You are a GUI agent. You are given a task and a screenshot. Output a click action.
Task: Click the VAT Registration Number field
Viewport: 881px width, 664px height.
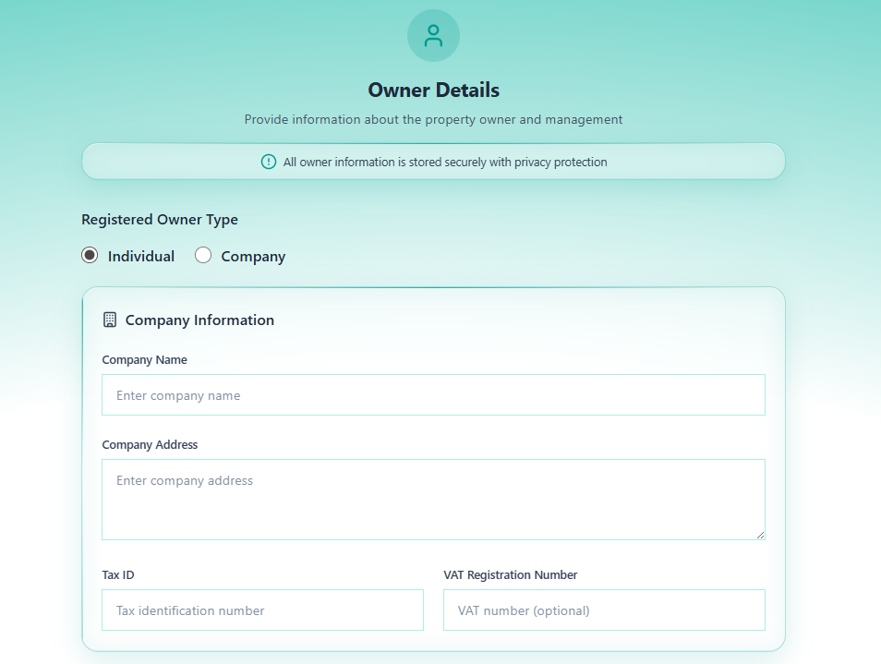[x=604, y=610]
